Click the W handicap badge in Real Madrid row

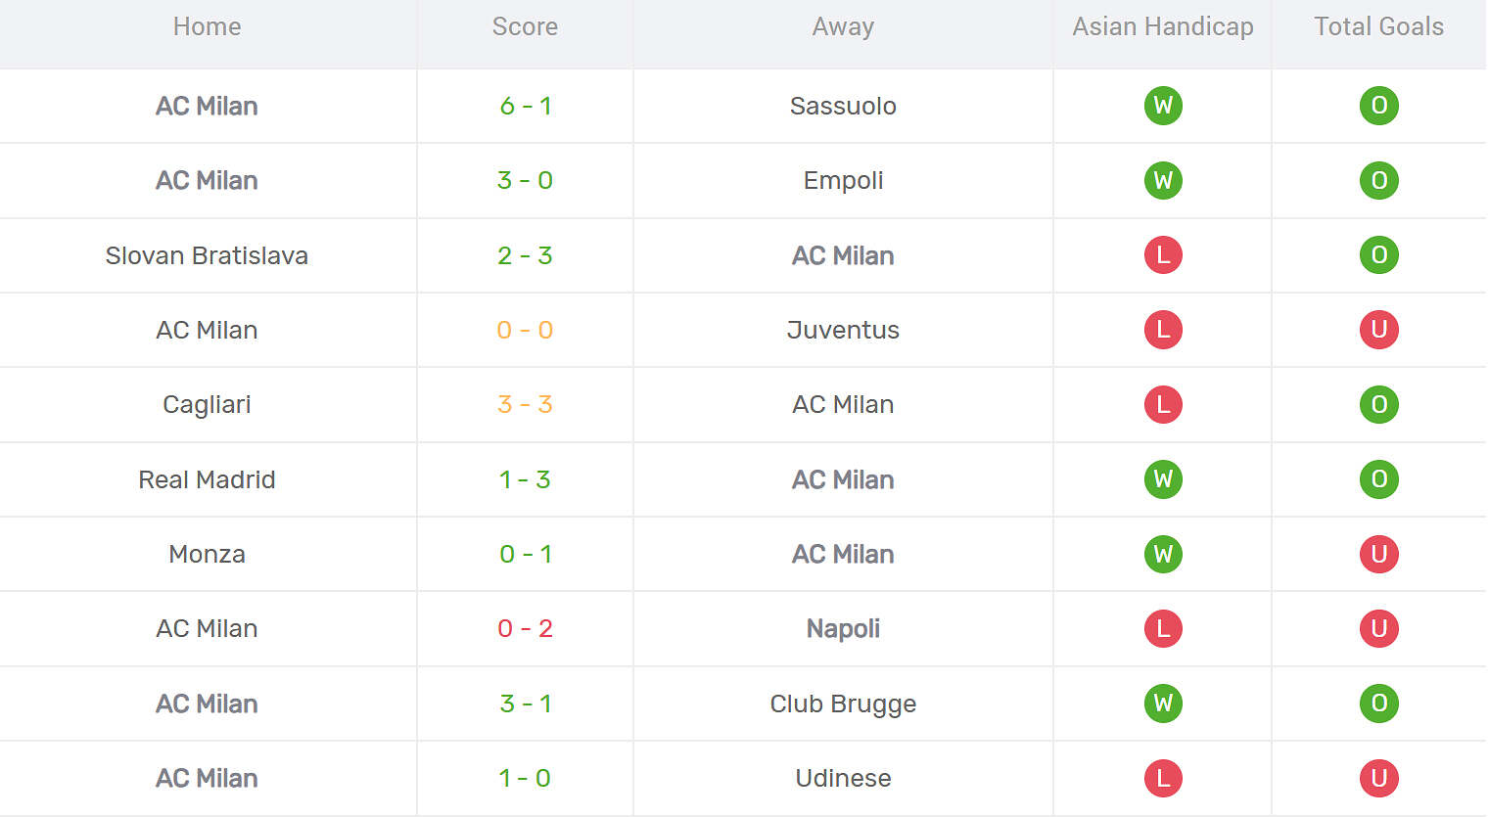pyautogui.click(x=1163, y=479)
